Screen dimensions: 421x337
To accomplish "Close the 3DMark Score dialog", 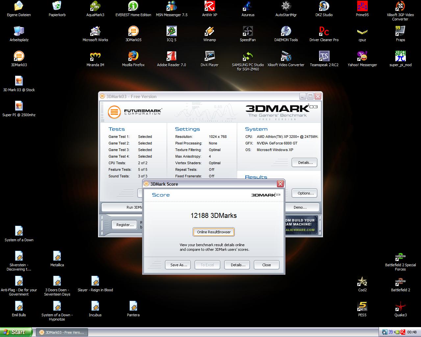I will point(280,184).
